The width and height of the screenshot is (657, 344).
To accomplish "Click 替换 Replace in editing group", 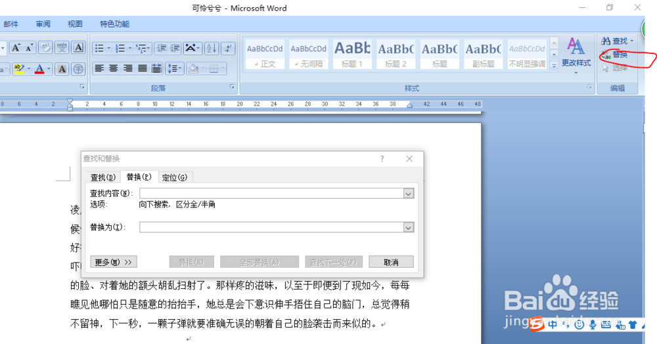I will pyautogui.click(x=615, y=54).
